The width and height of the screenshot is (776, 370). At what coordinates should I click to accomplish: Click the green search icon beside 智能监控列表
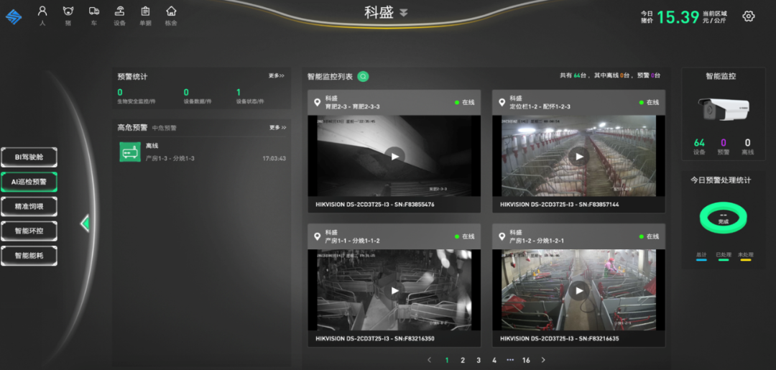364,77
